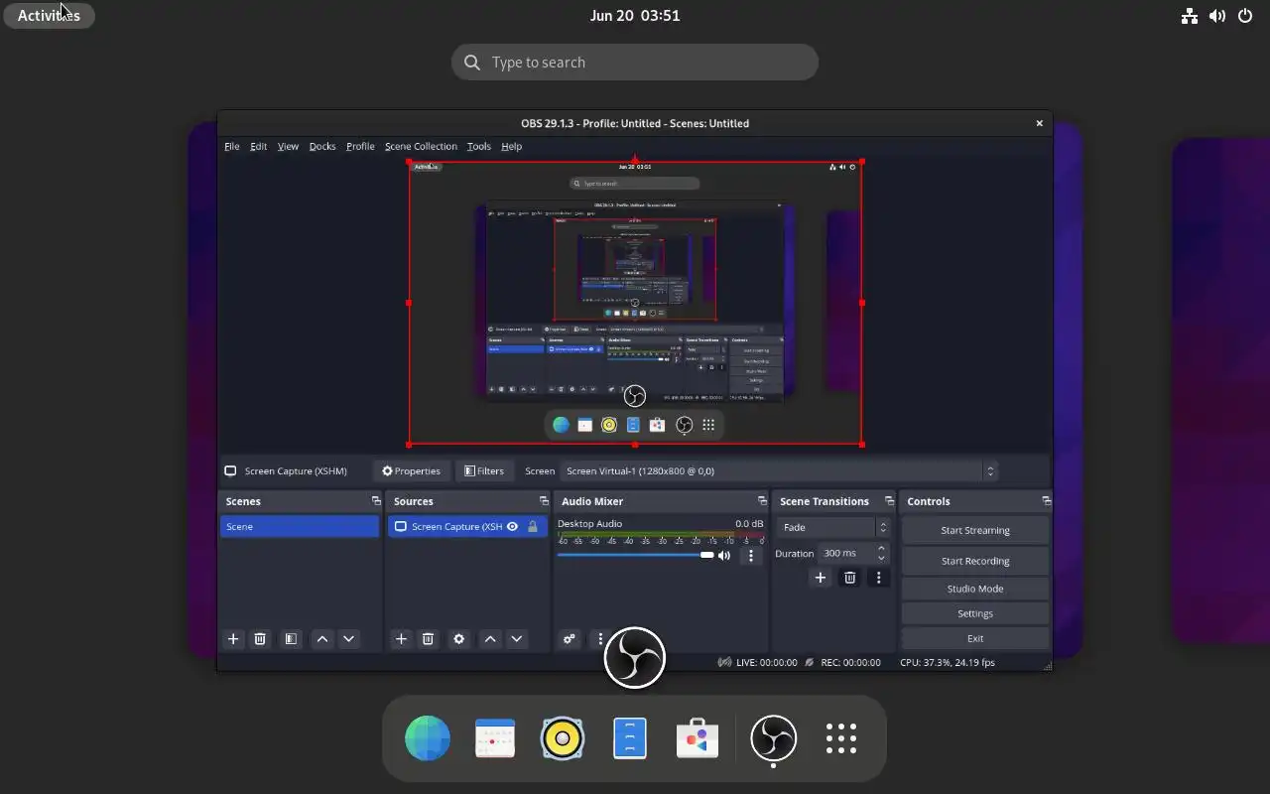Click the Exit button in Controls
Viewport: 1270px width, 794px height.
[975, 638]
